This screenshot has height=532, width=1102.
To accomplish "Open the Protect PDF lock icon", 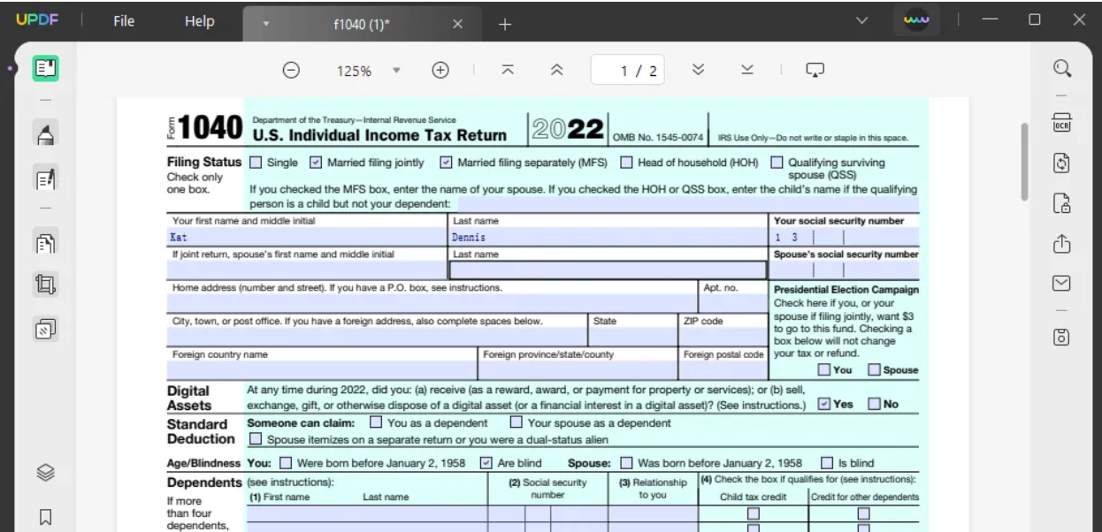I will (1063, 204).
